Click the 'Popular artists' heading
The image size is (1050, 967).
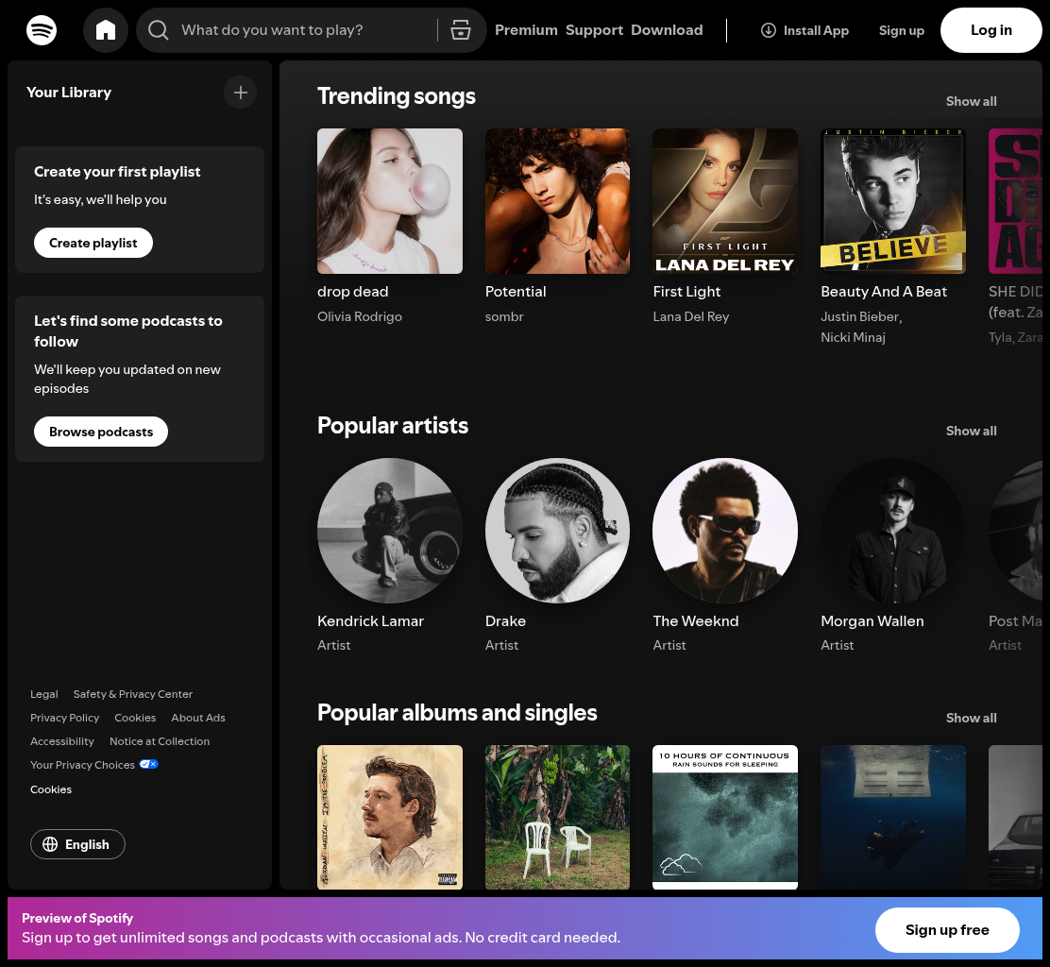[393, 426]
